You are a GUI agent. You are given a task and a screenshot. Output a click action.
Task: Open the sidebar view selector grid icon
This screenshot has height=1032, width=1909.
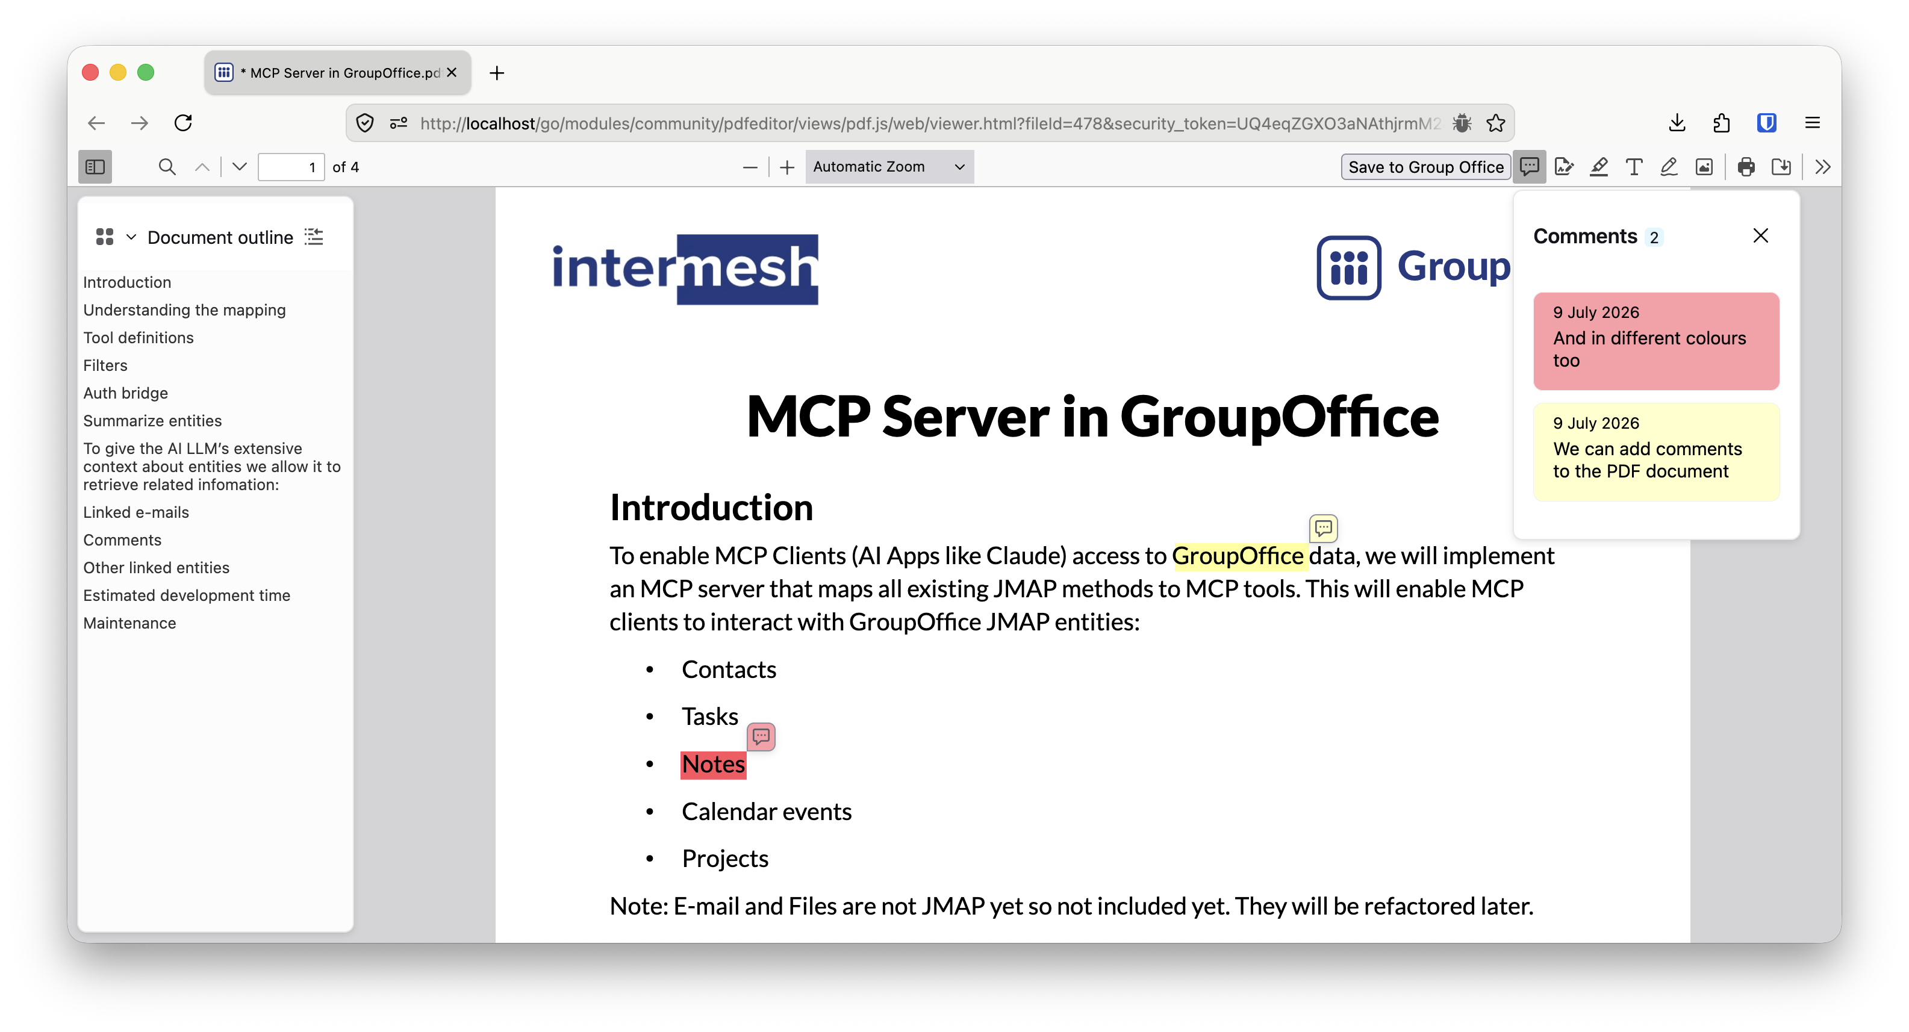coord(105,237)
